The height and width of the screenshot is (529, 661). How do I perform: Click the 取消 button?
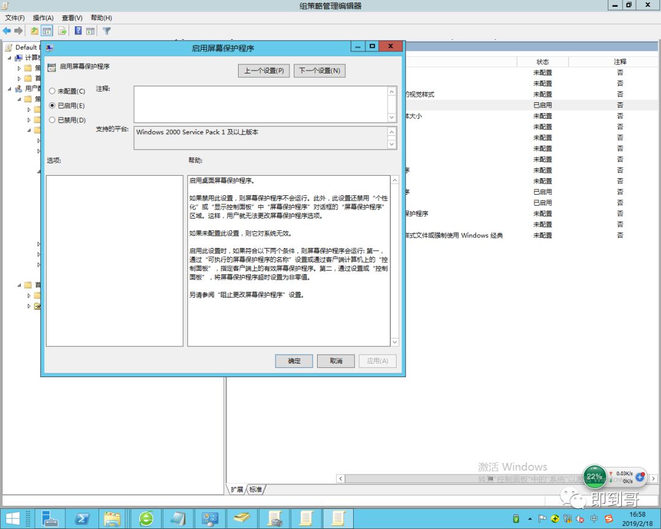click(x=336, y=361)
